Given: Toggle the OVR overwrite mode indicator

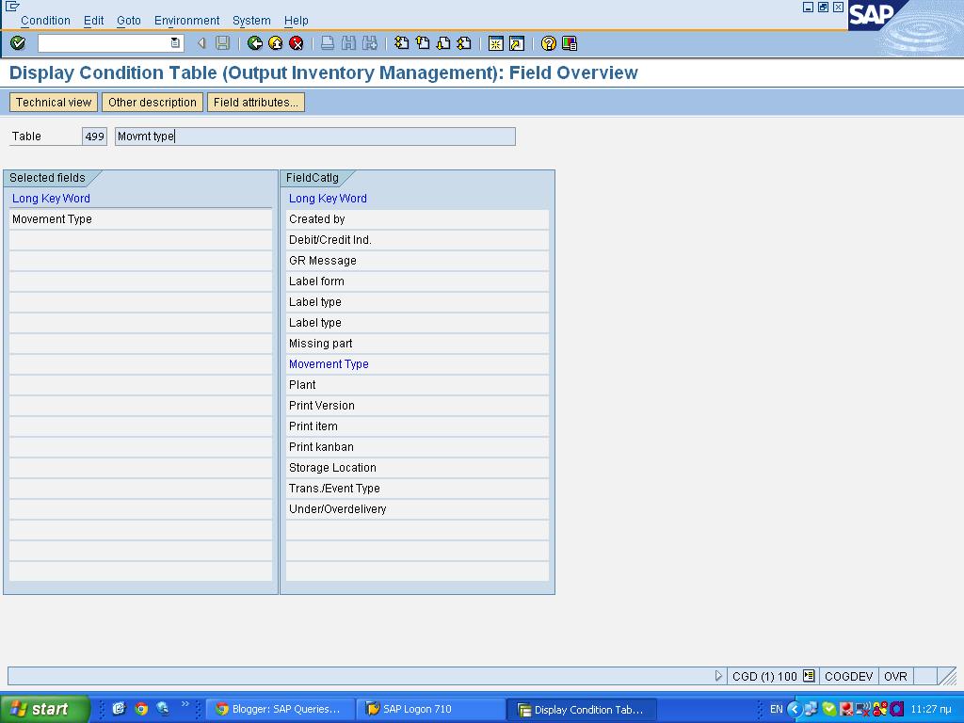Looking at the screenshot, I should point(895,676).
